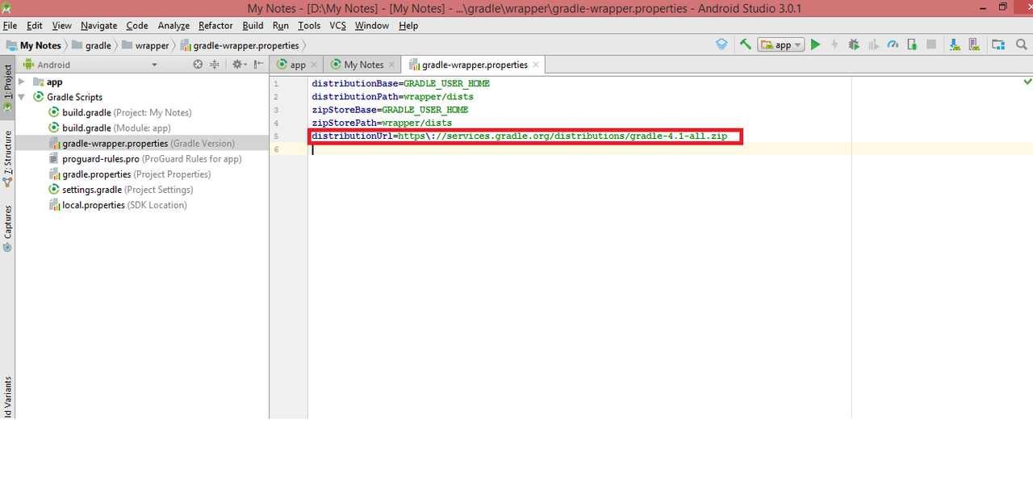Click the blue layers icon in the toolbar

click(721, 45)
